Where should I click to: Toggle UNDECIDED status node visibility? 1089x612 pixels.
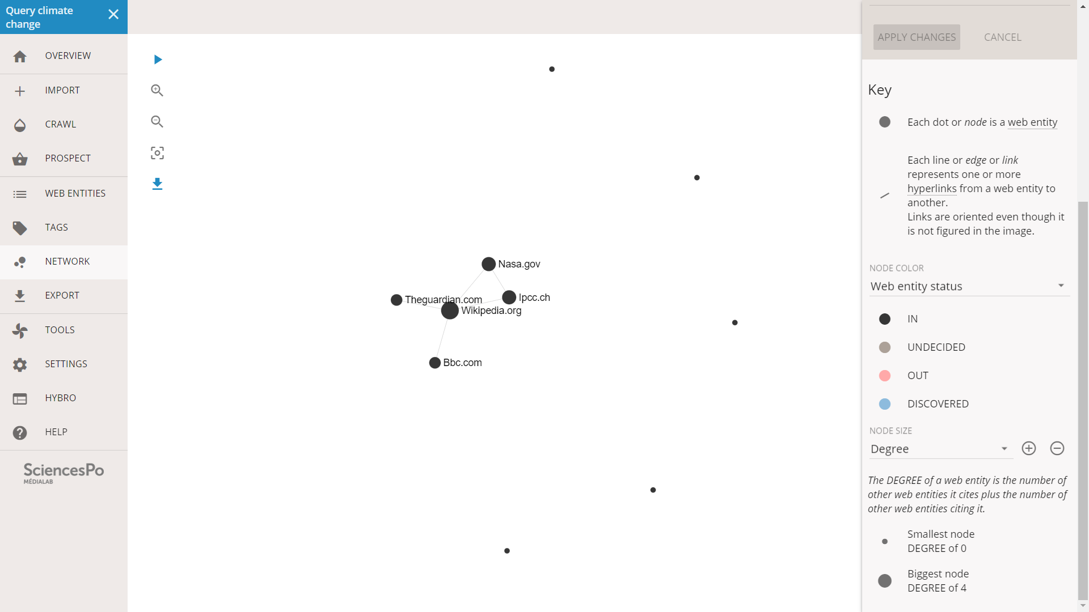coord(885,347)
